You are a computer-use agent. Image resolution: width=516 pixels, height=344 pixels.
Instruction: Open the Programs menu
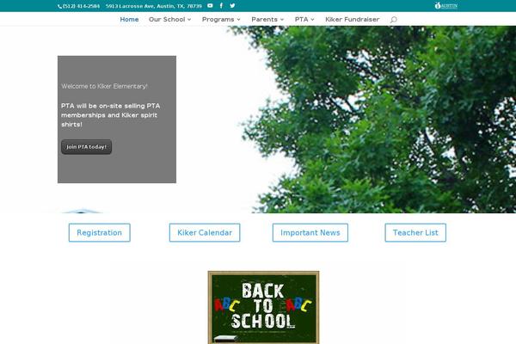pos(218,20)
